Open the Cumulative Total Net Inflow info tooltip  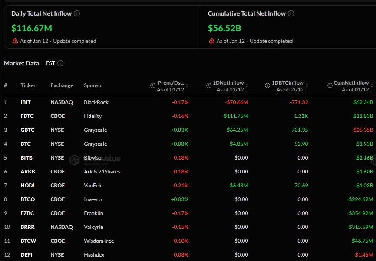[290, 13]
